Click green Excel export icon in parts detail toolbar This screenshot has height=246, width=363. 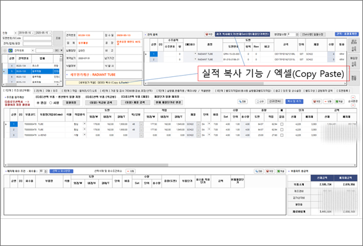[339, 101]
